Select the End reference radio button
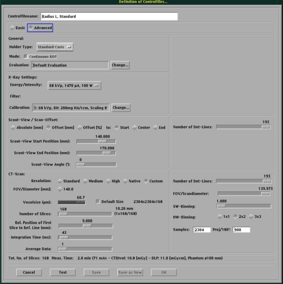 159,127
